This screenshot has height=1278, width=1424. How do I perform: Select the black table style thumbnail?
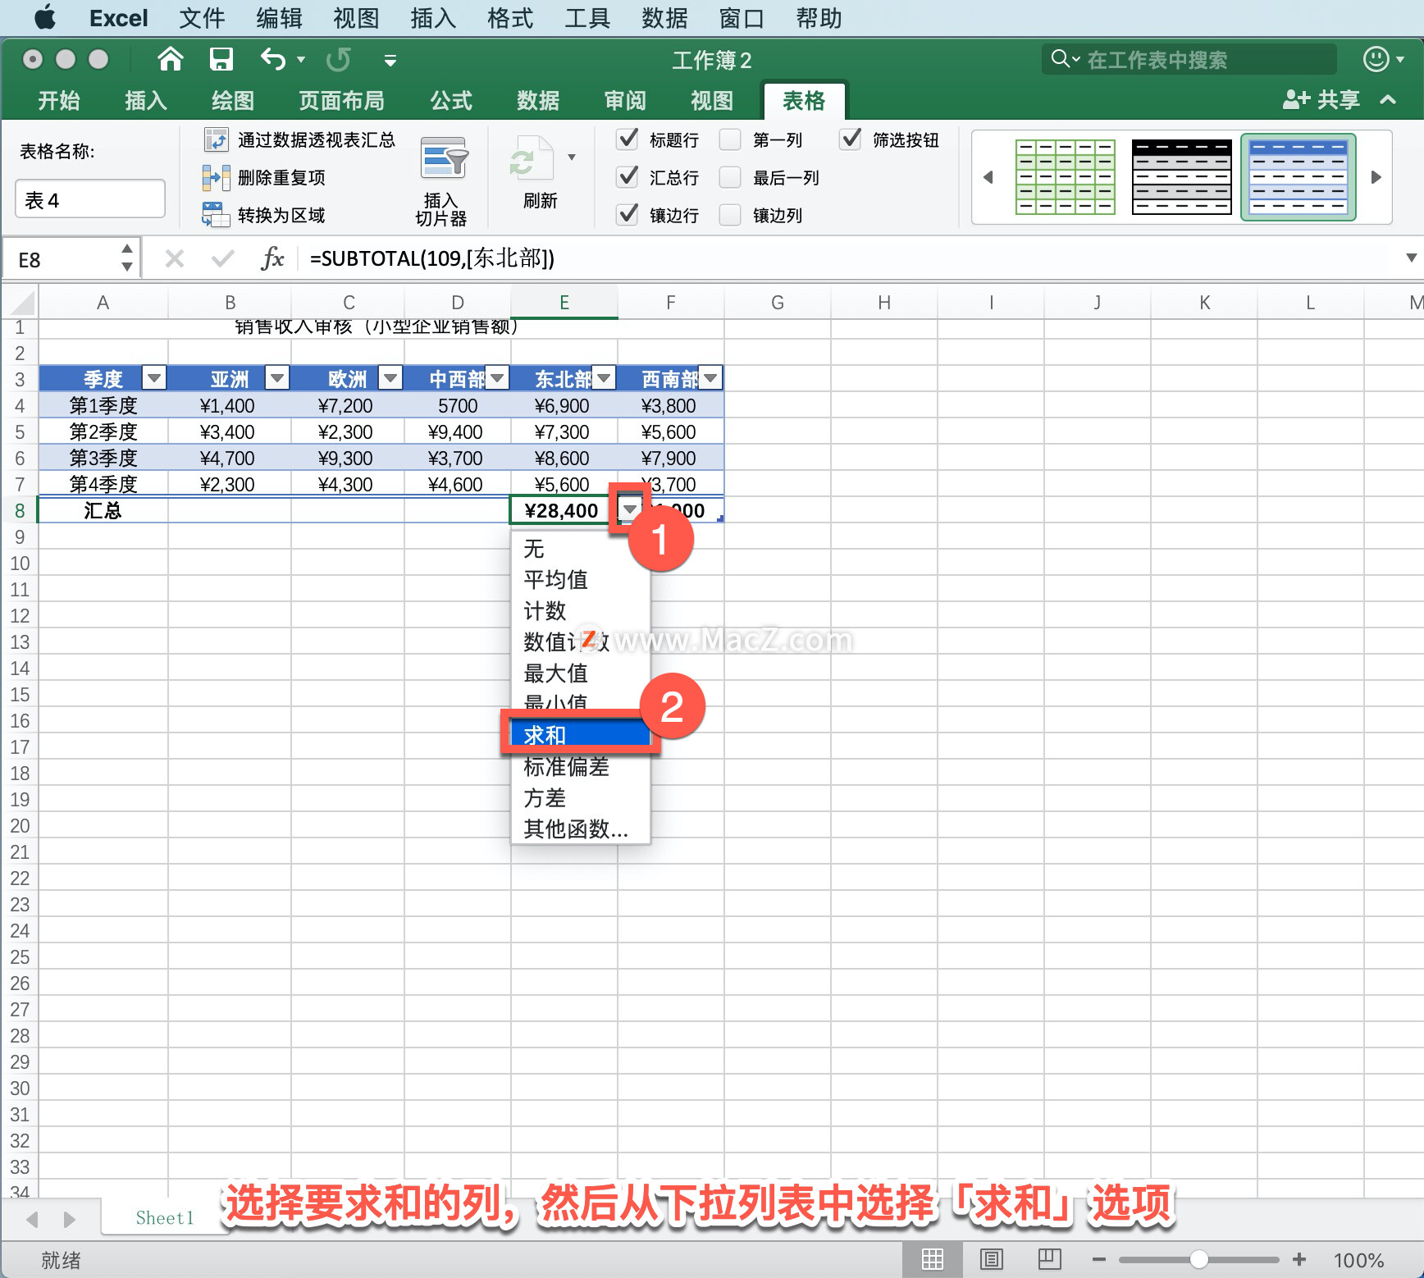[1181, 176]
